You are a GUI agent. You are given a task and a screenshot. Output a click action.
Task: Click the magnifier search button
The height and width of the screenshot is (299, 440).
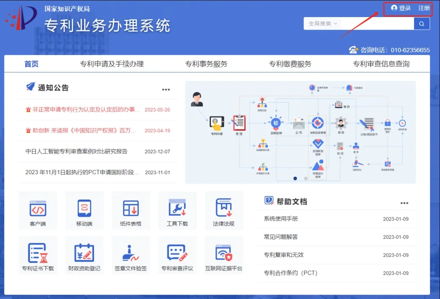pyautogui.click(x=422, y=24)
